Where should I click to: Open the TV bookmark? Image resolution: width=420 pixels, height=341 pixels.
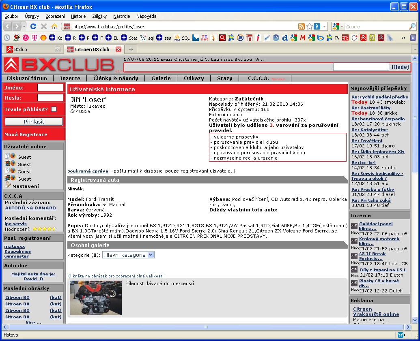333,38
